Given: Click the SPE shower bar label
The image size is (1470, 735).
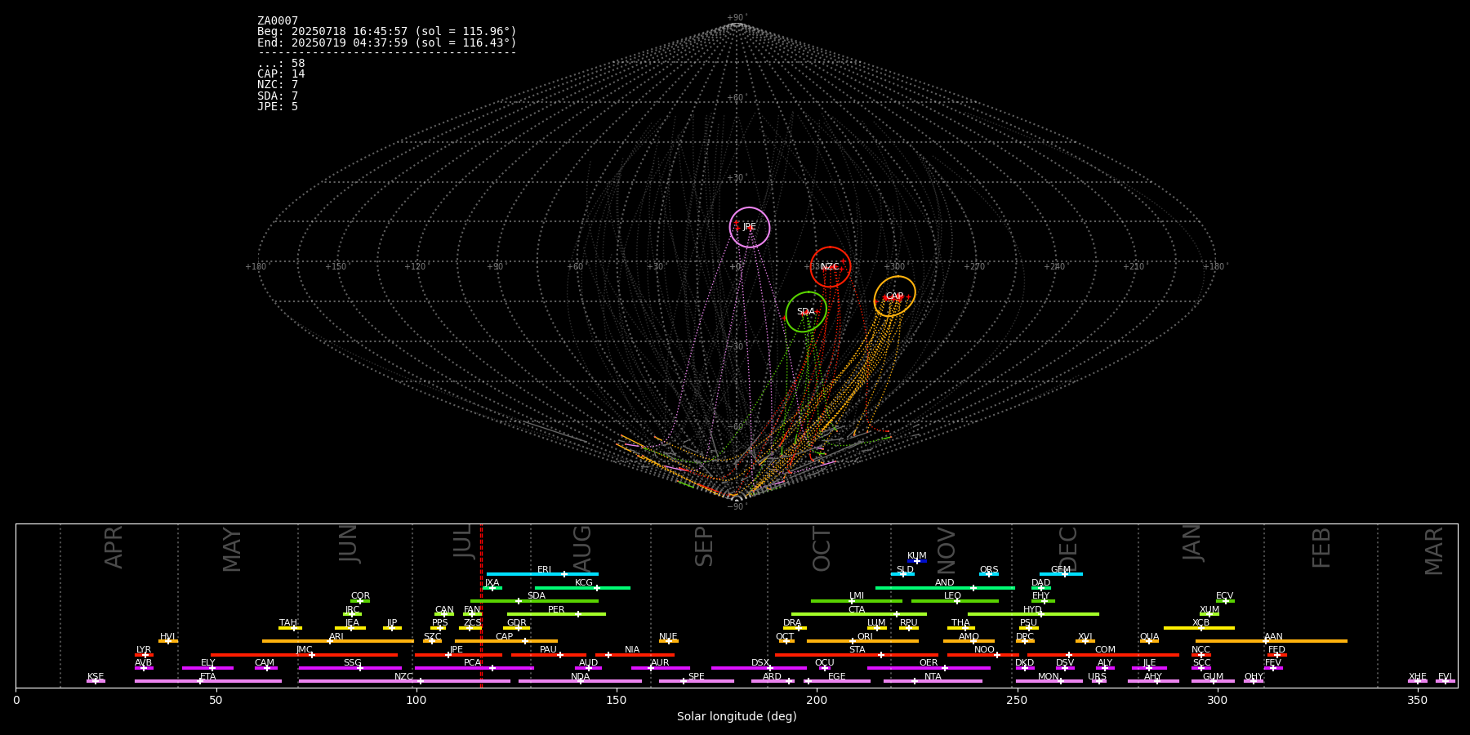Looking at the screenshot, I should pos(697,677).
